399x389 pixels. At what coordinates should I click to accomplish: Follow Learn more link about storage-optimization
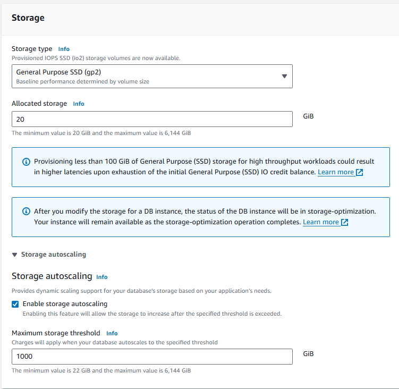tap(321, 222)
